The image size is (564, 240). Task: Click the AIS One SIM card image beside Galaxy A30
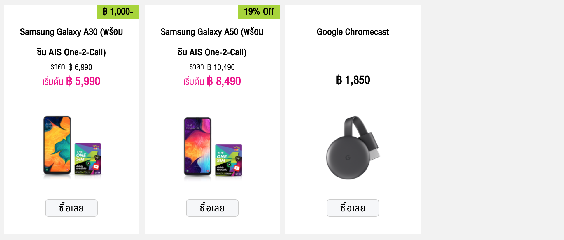88,159
